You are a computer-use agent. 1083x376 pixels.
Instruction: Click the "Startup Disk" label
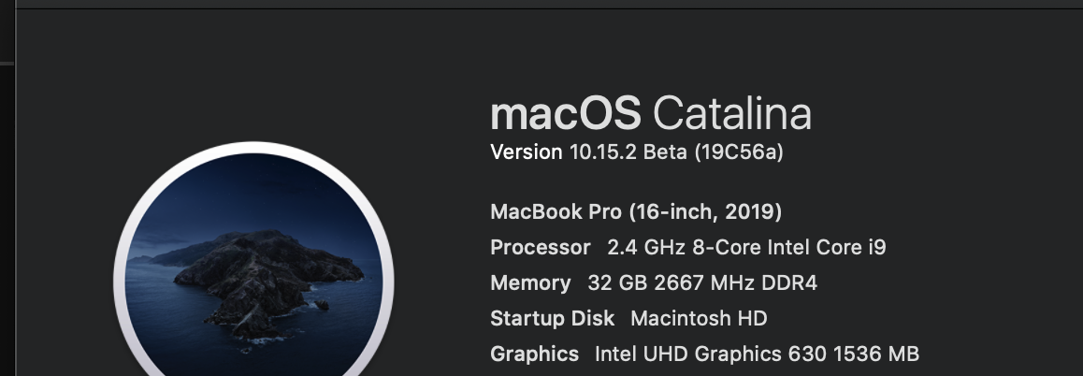(553, 319)
